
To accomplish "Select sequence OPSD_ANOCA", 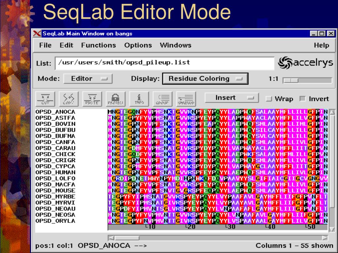I will pos(55,112).
